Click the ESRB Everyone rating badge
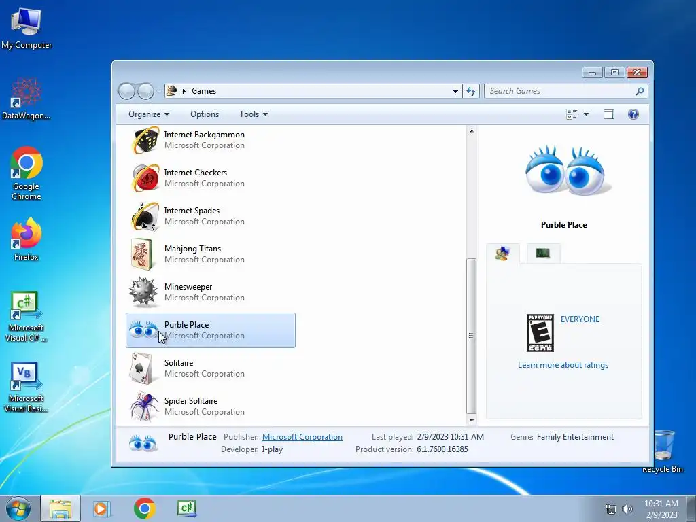 [540, 333]
